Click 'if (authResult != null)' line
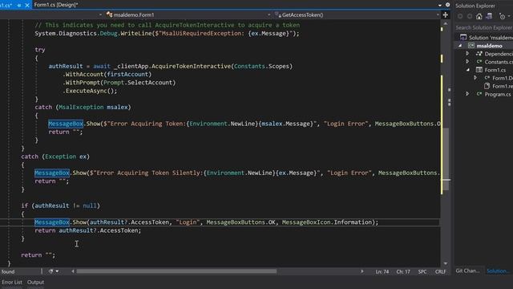This screenshot has height=289, width=513. 61,206
